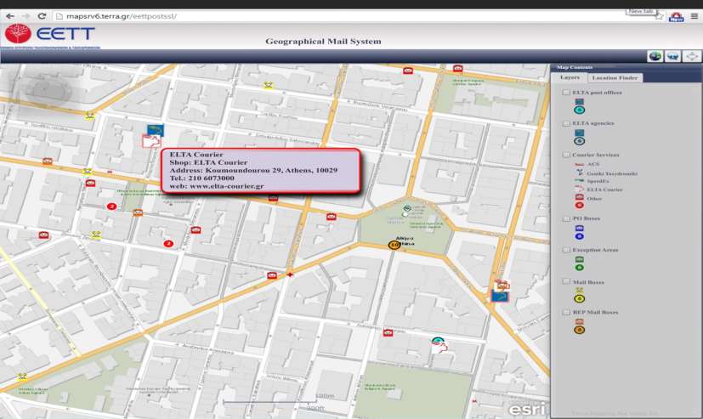Image resolution: width=703 pixels, height=419 pixels.
Task: Click the globe full-extent toolbar button
Action: pyautogui.click(x=655, y=56)
